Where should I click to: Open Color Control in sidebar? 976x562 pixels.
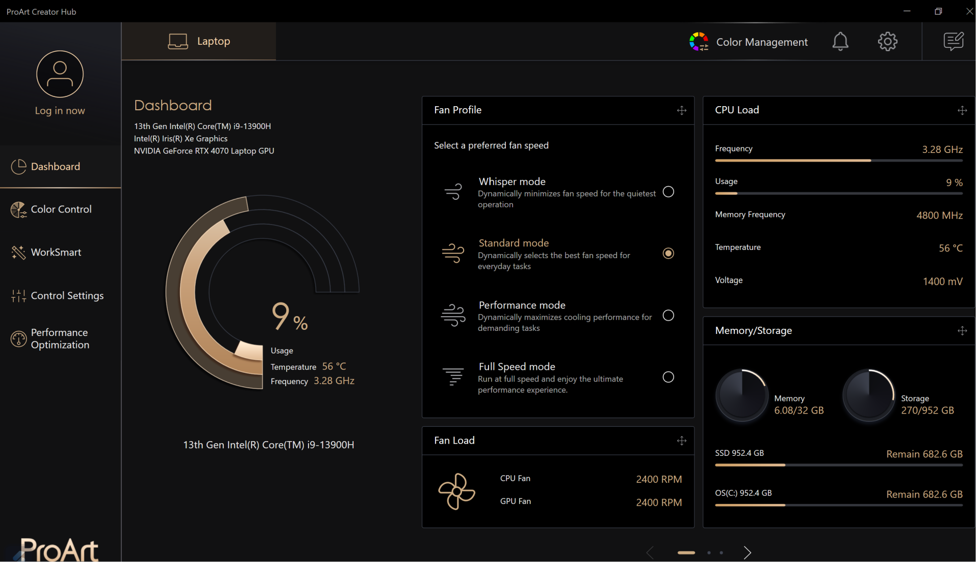pos(60,209)
